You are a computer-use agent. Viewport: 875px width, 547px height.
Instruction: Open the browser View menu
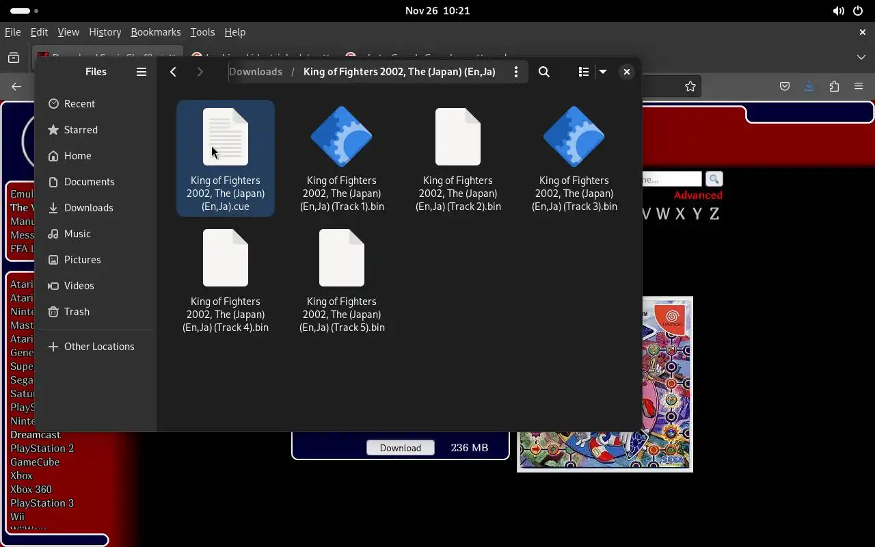pos(68,32)
